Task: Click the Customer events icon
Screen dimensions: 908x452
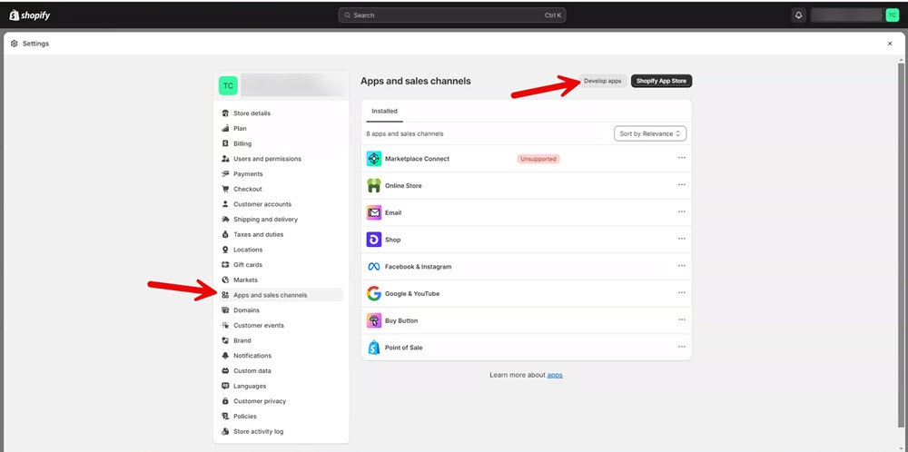Action: point(226,325)
